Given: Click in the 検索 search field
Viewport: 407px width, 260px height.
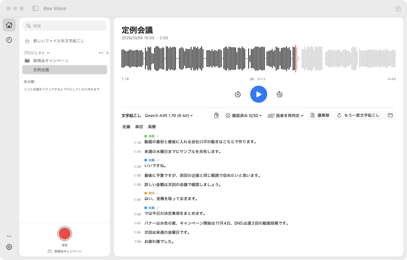Looking at the screenshot, I should 65,26.
